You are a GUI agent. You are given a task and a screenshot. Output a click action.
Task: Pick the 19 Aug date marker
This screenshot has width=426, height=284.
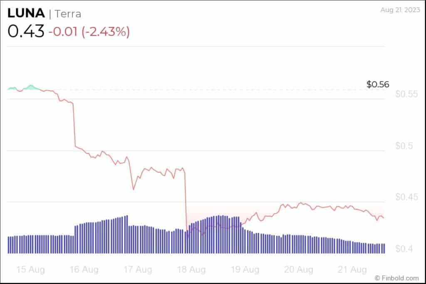pyautogui.click(x=245, y=269)
